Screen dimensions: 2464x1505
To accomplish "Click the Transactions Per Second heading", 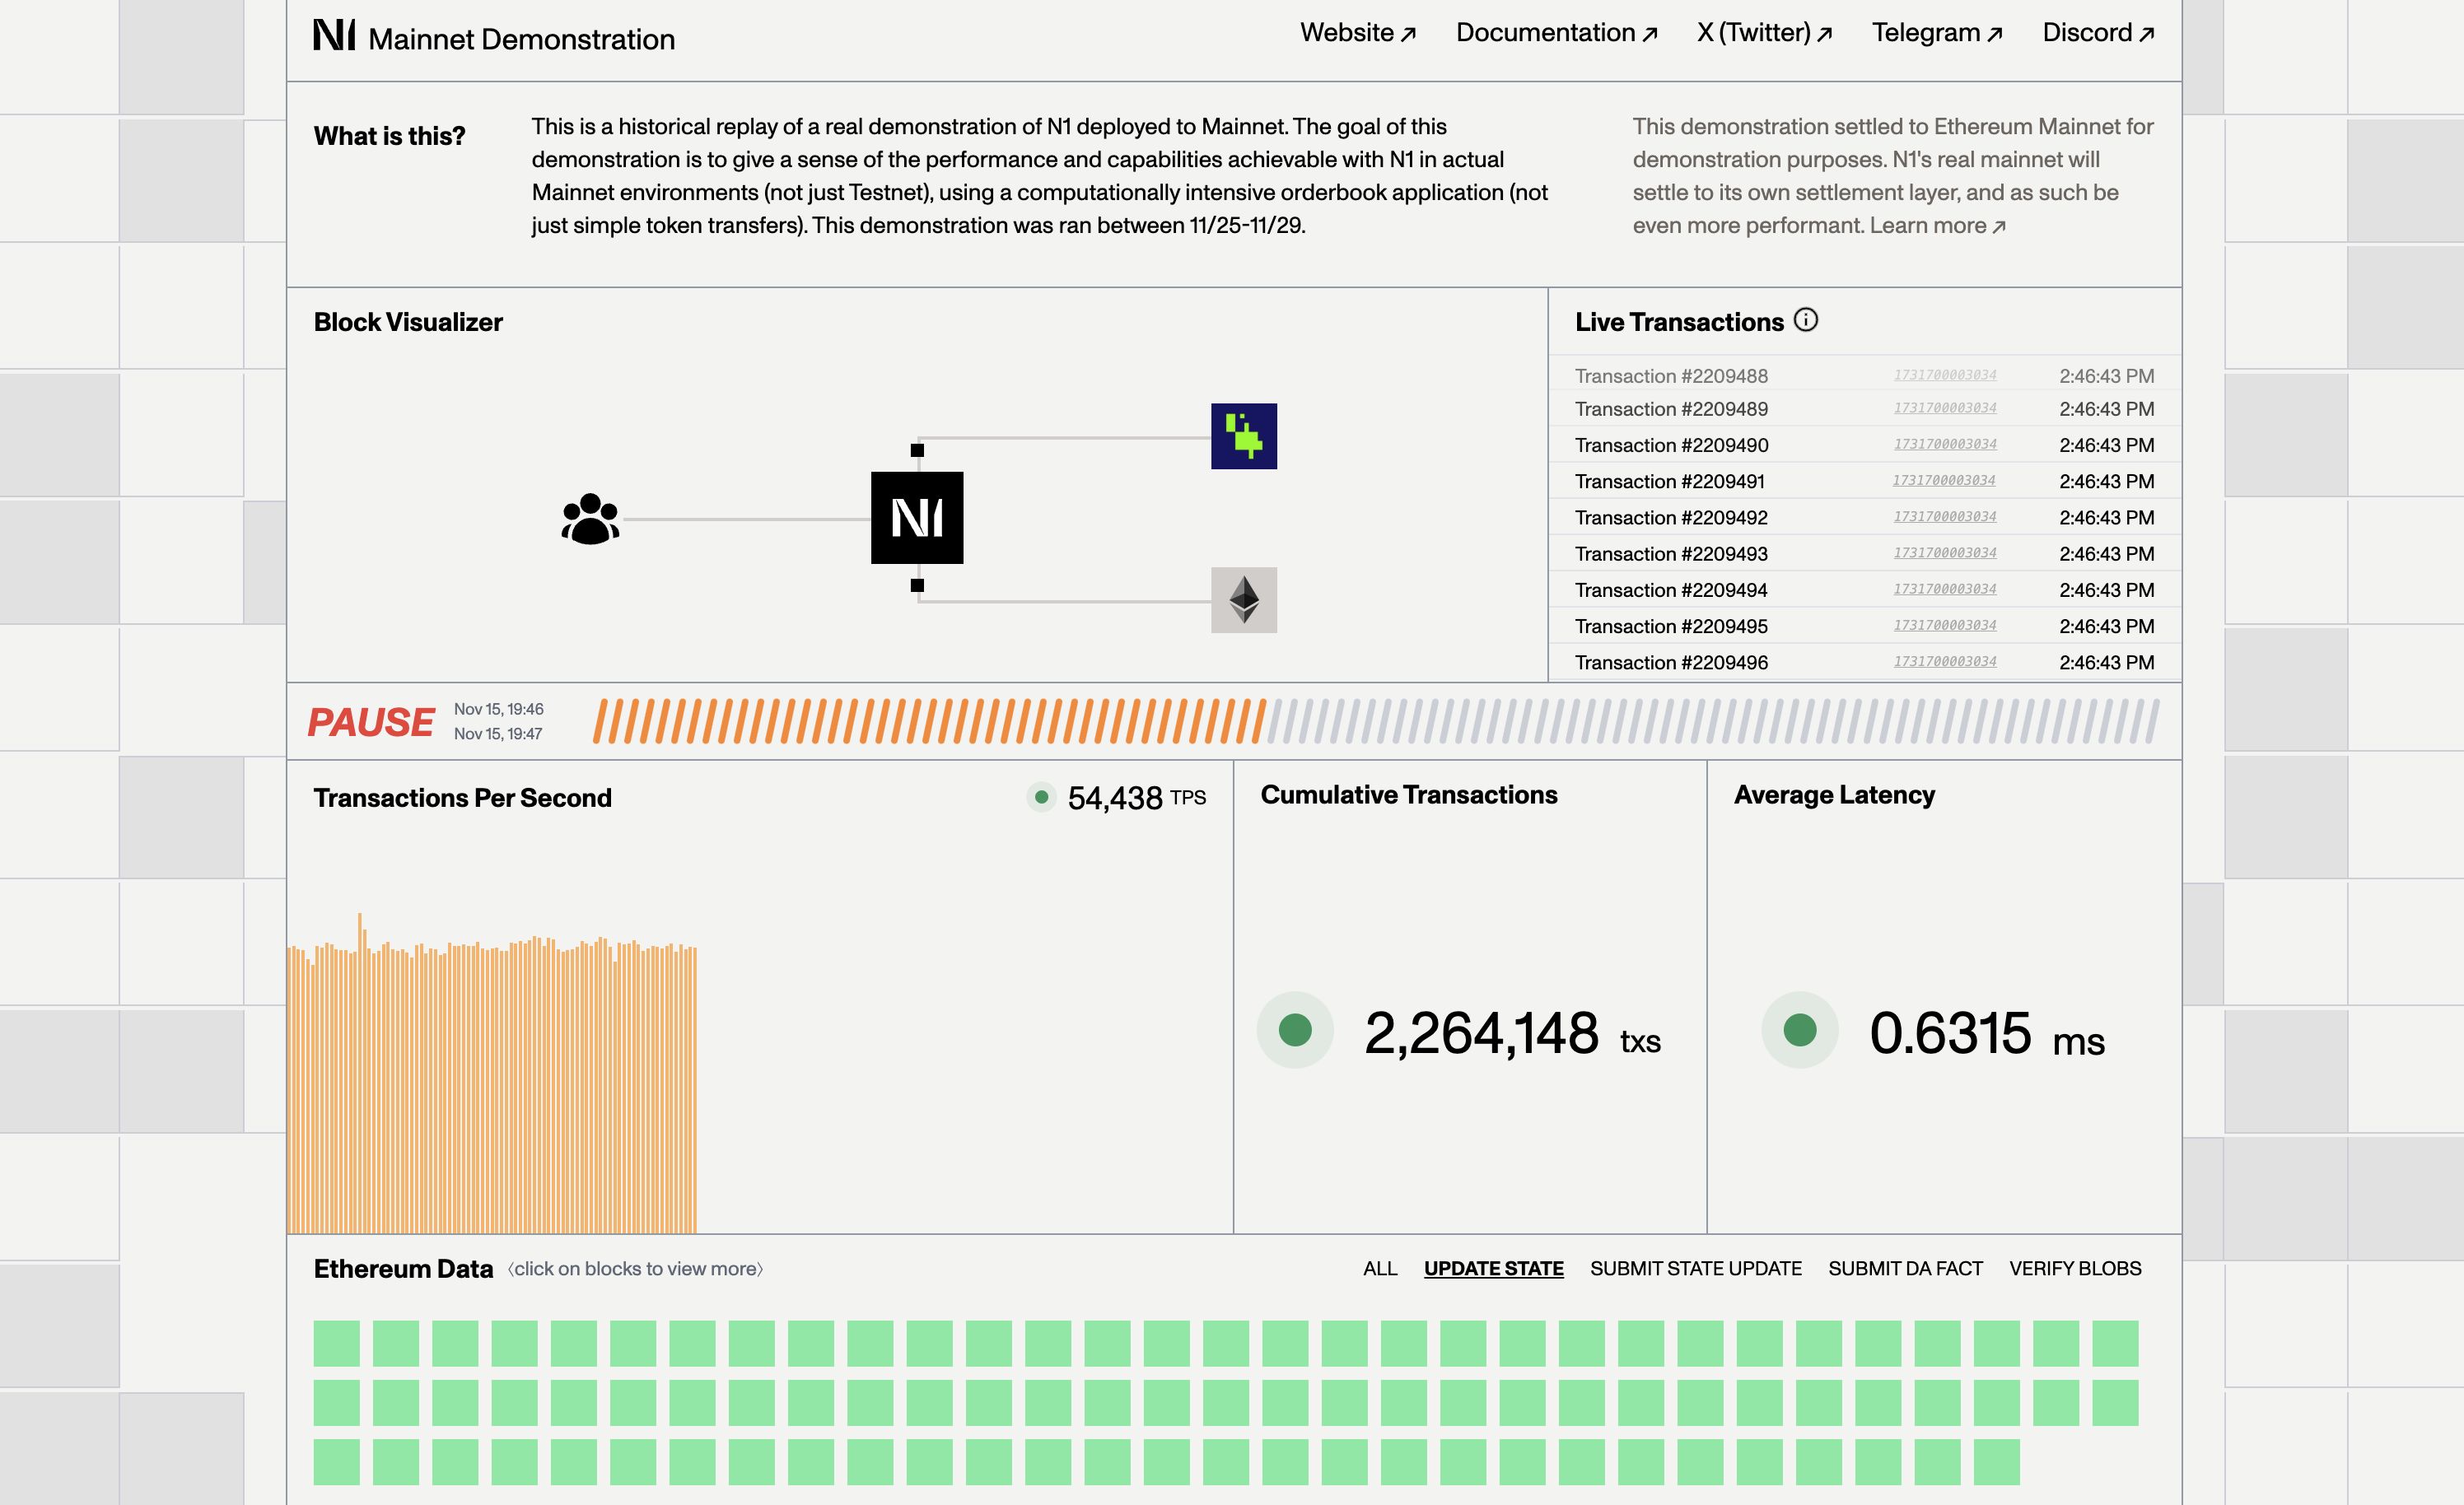I will [463, 798].
